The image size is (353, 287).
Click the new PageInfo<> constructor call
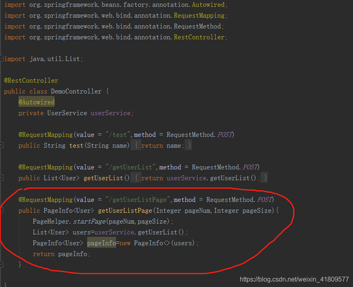[x=157, y=243]
